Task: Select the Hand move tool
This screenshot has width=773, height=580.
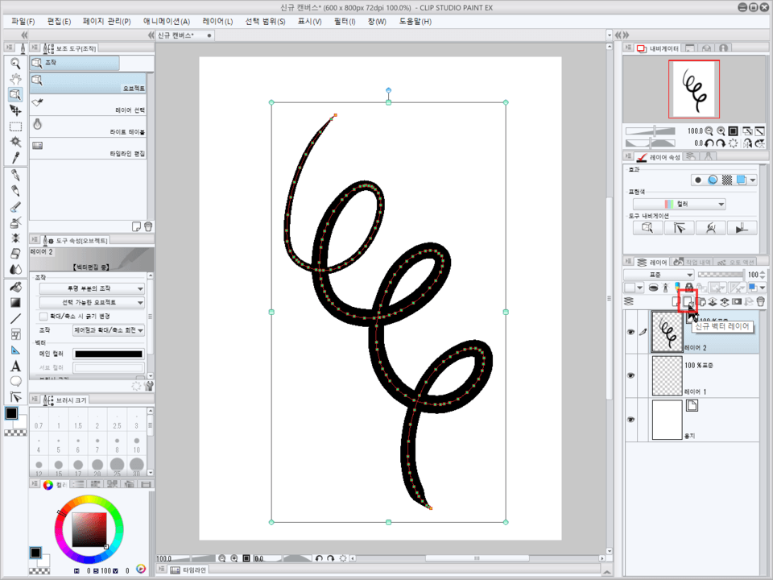Action: coord(15,79)
